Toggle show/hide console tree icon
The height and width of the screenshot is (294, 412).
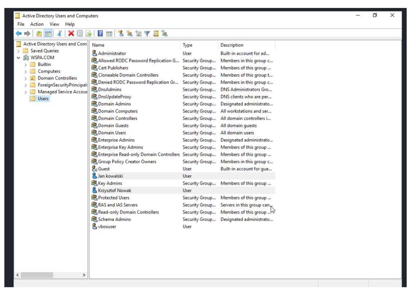(48, 34)
